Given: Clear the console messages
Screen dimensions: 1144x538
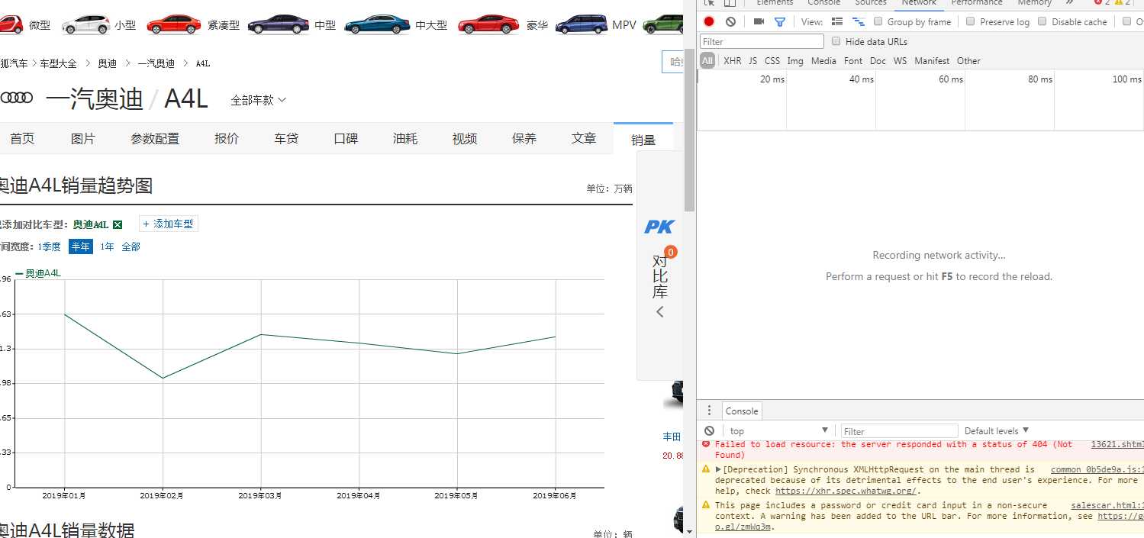Looking at the screenshot, I should pos(709,431).
